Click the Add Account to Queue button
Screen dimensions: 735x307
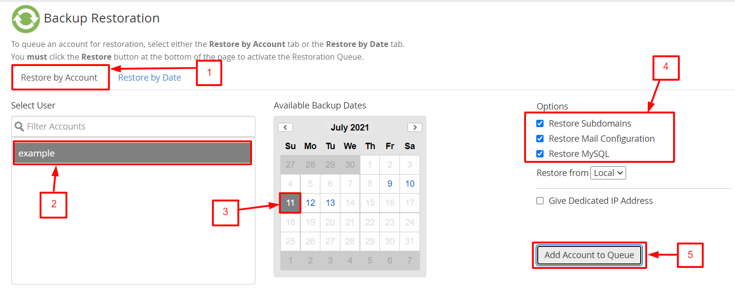[x=589, y=255]
